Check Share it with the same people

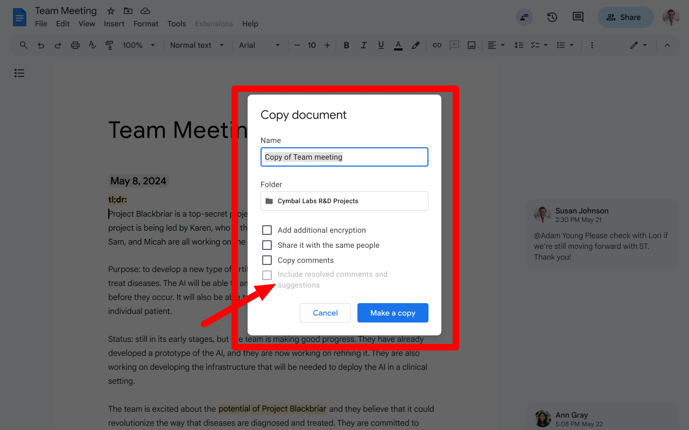267,245
